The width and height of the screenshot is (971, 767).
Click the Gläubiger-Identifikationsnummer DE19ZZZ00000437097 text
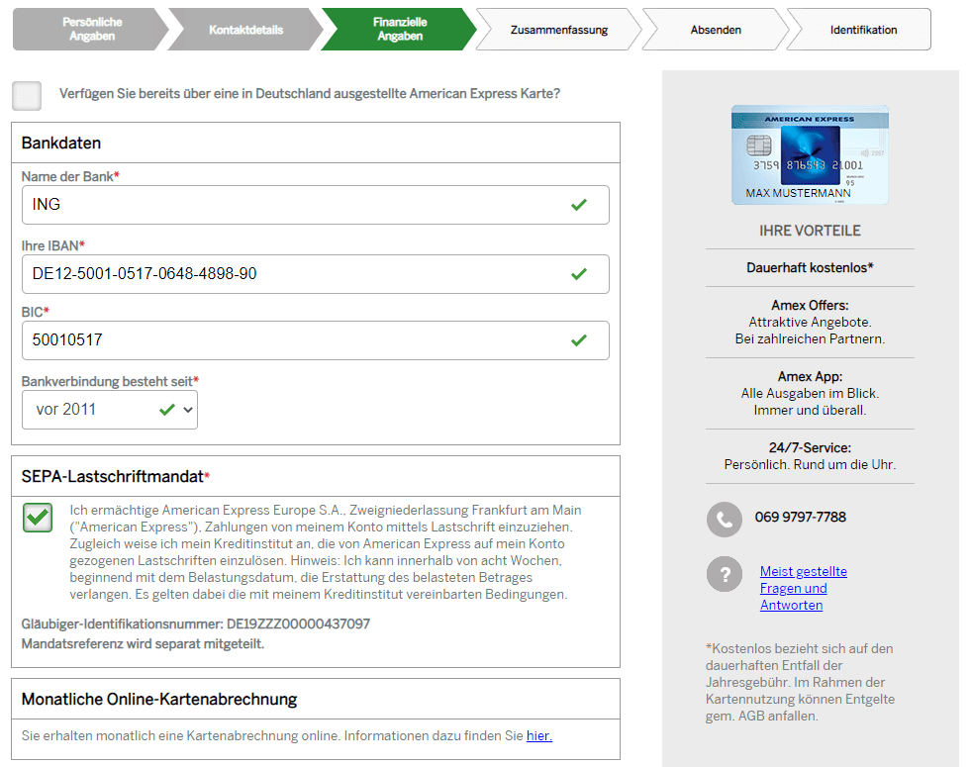pos(196,623)
